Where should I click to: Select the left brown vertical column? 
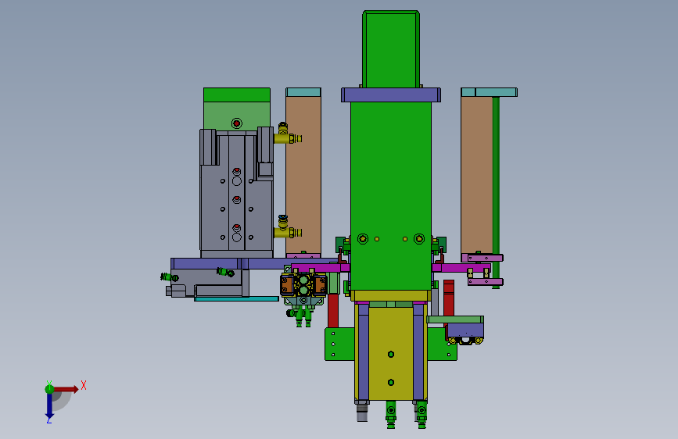(x=303, y=175)
